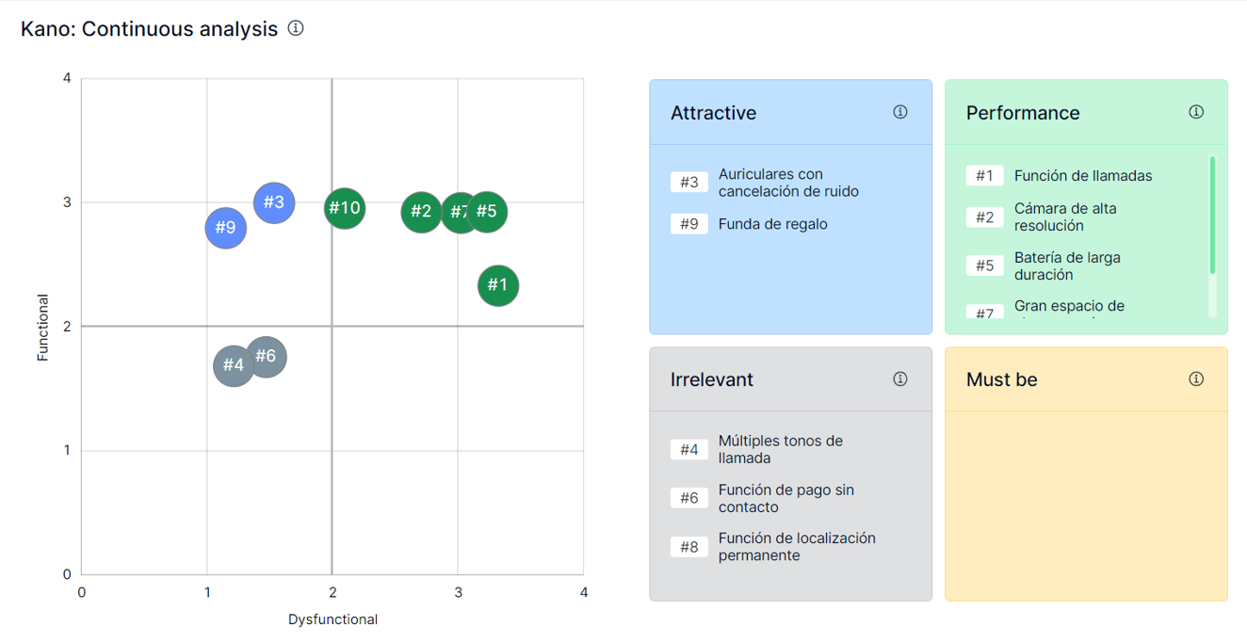Screen dimensions: 1247x643
Task: Click info icon beside Kano Continuous analysis title
Action: click(x=296, y=28)
